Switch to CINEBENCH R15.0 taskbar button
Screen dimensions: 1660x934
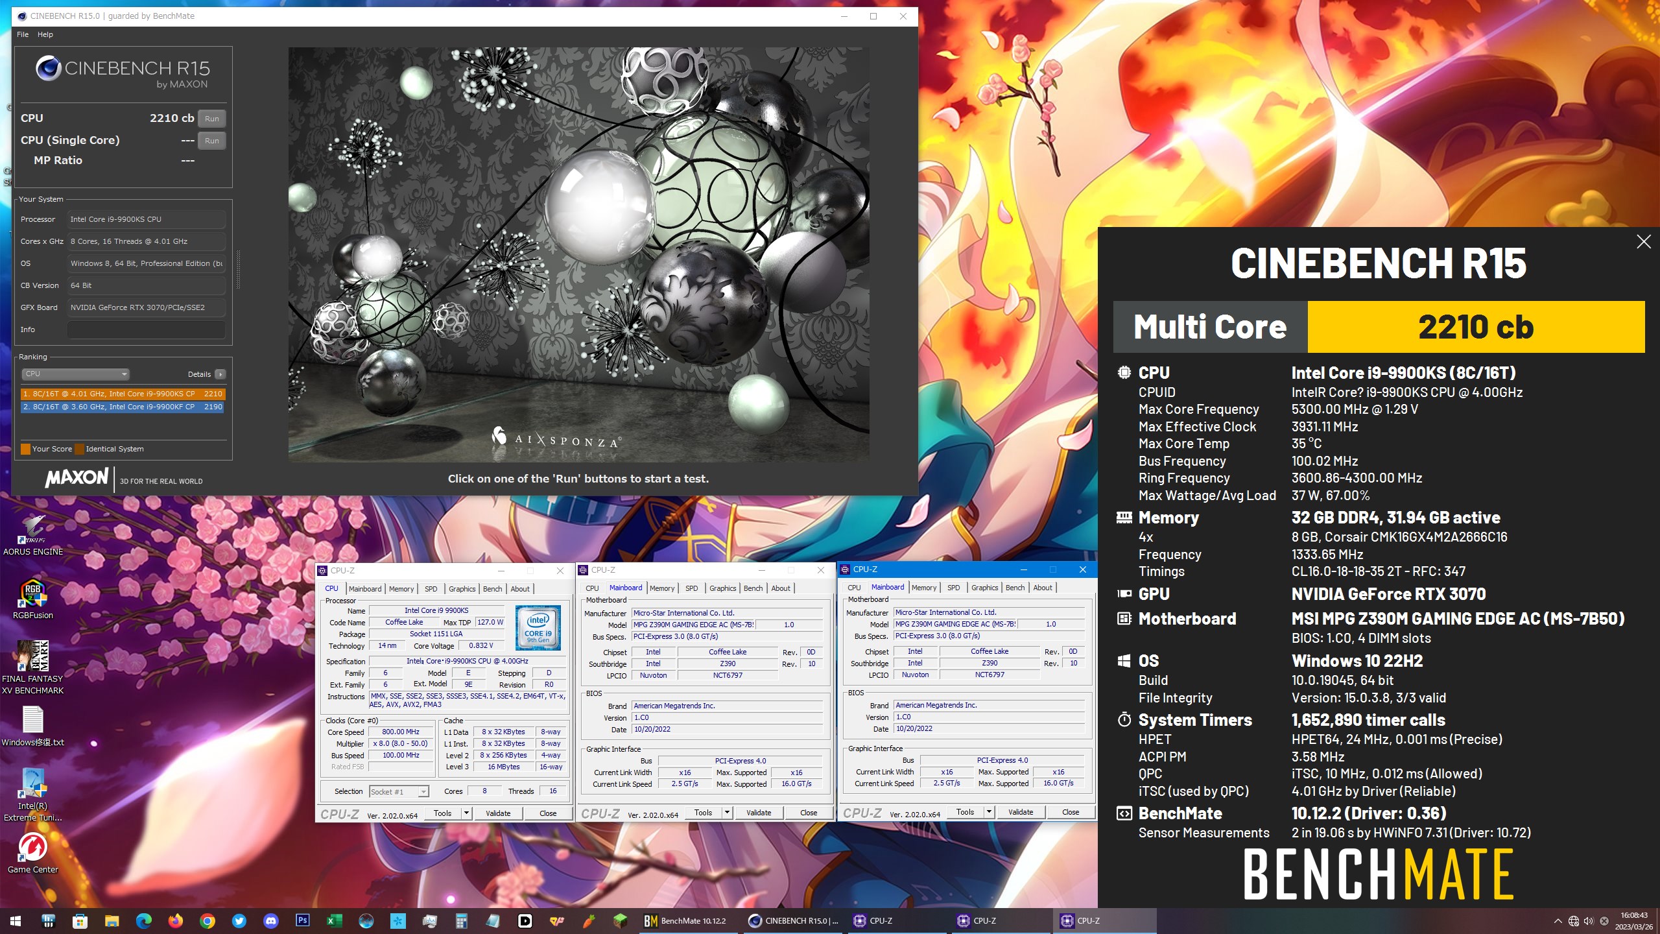(793, 920)
